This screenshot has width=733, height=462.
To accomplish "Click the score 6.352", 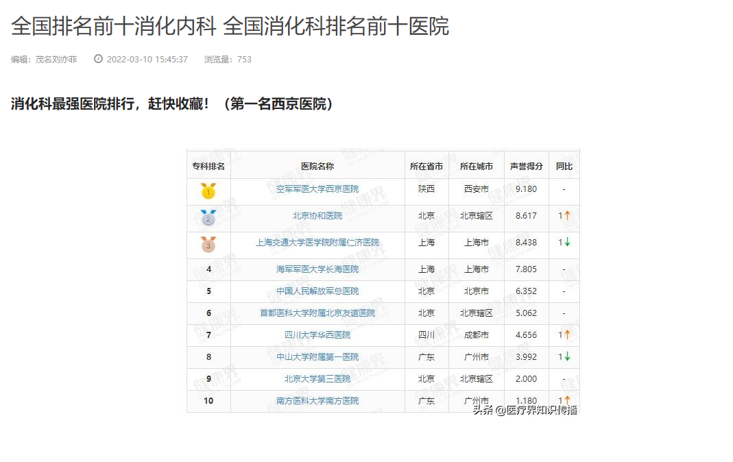I will (527, 291).
